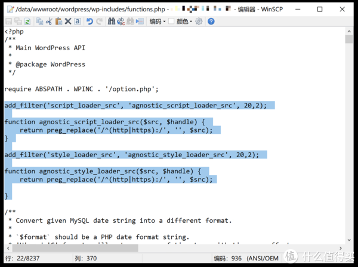Screen dimensions: 358x267
Task: Open the Go to line tool
Action: tap(140, 22)
